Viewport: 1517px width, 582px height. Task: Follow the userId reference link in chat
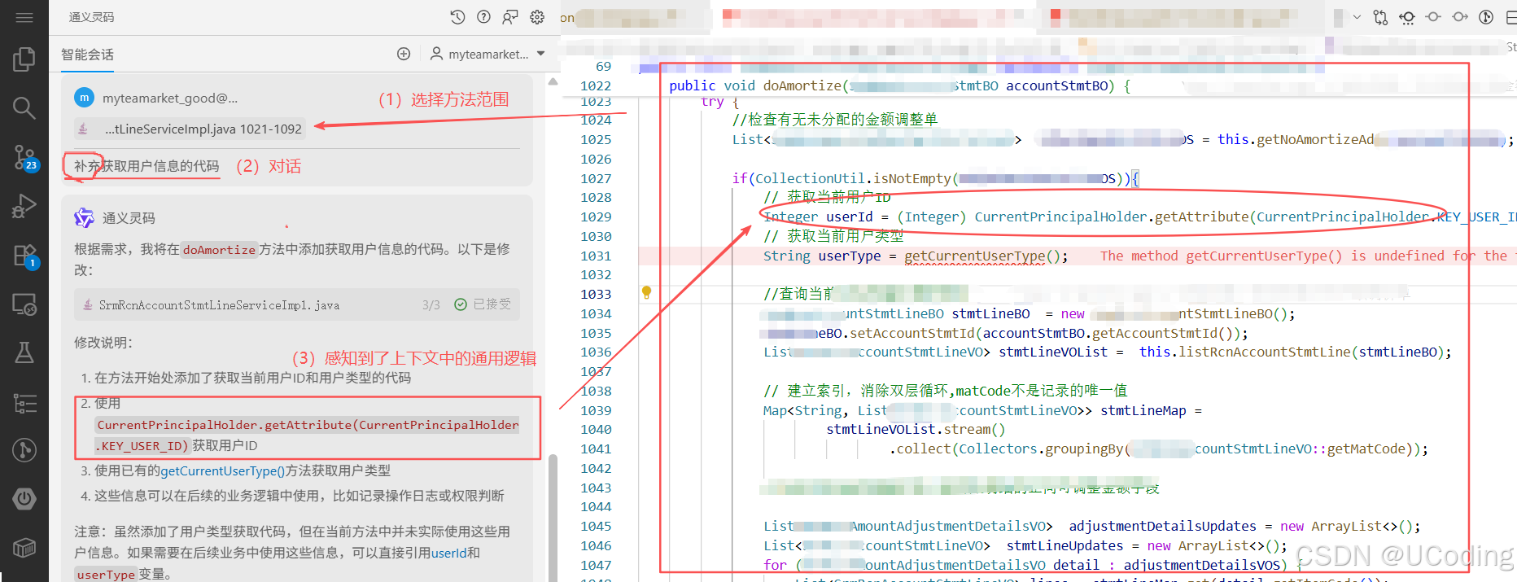pos(448,553)
